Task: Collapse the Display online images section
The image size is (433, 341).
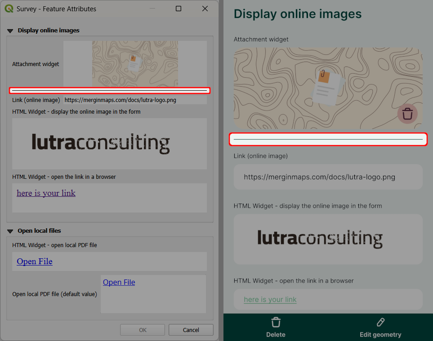Action: click(10, 30)
